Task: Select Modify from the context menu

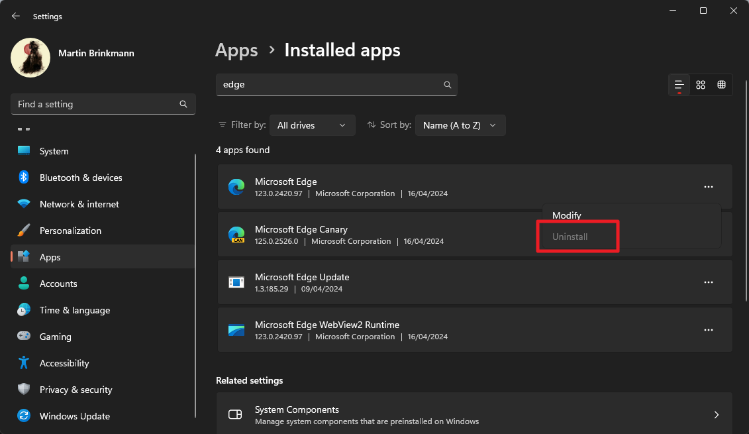Action: (x=566, y=215)
